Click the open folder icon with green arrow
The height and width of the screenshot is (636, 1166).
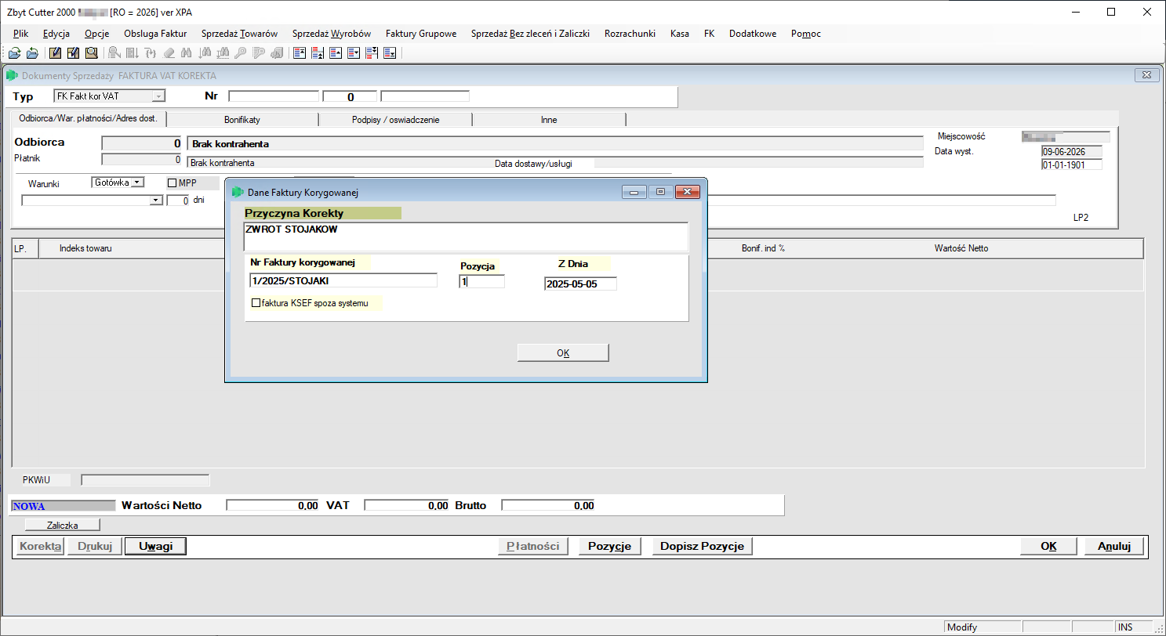(x=14, y=53)
